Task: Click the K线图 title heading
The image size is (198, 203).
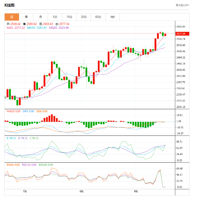Action: pyautogui.click(x=9, y=5)
